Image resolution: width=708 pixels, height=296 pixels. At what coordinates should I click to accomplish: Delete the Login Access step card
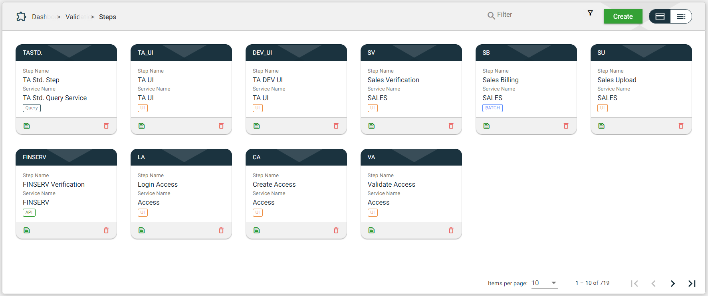tap(221, 231)
